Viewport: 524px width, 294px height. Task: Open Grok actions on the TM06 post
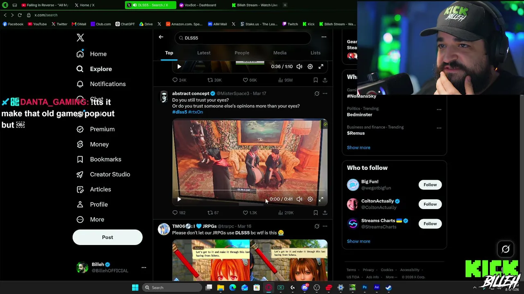point(317,226)
